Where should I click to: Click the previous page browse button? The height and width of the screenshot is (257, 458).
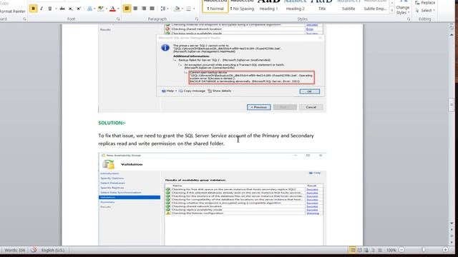pos(452,230)
